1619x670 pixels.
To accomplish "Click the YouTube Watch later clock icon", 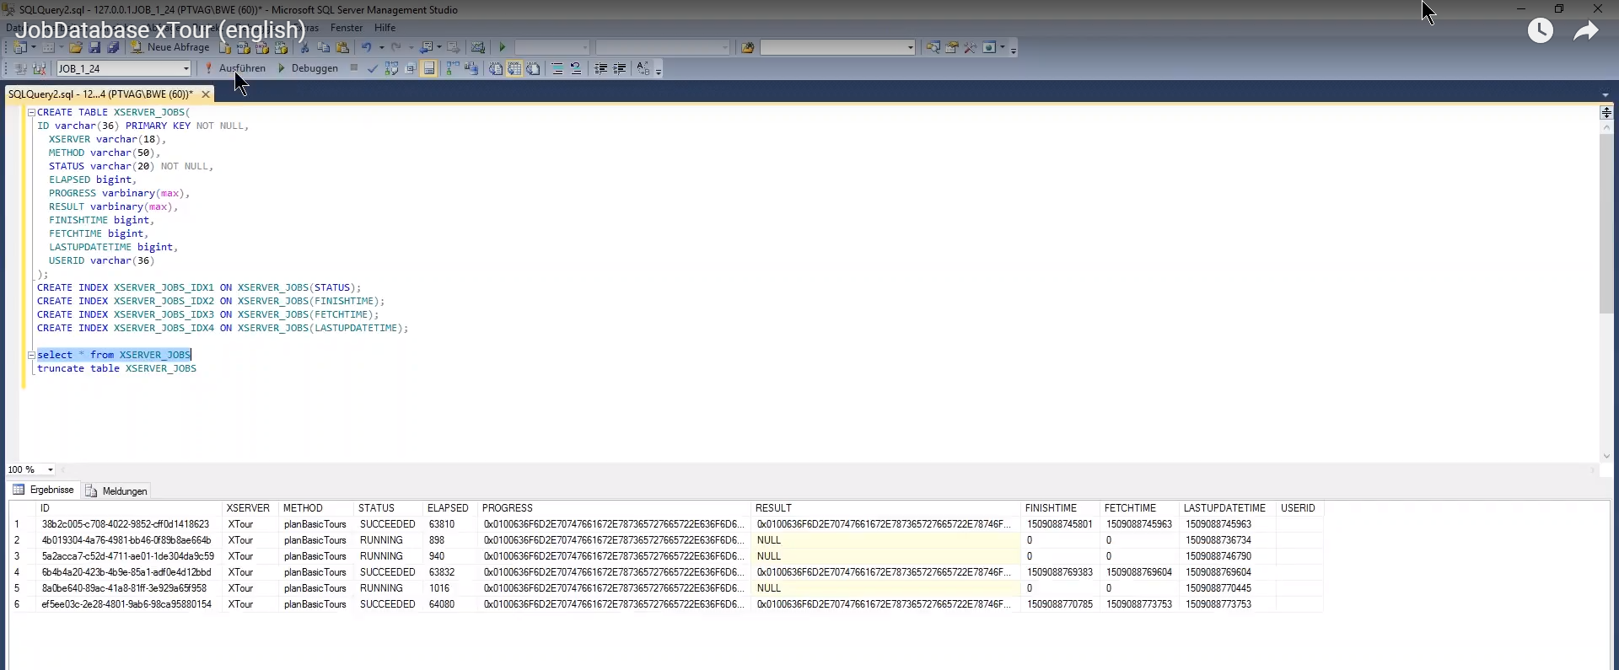I will coord(1540,31).
